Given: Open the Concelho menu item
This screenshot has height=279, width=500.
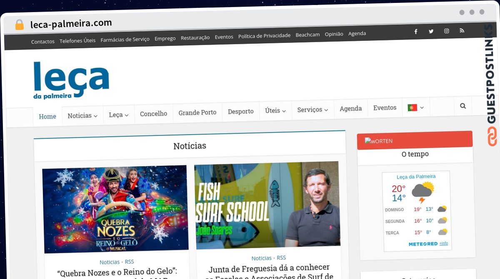Looking at the screenshot, I should click(153, 114).
